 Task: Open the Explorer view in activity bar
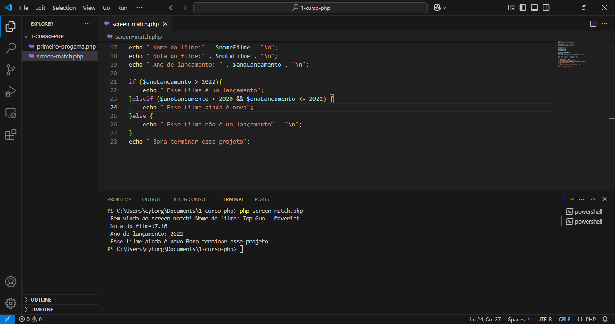coord(11,27)
